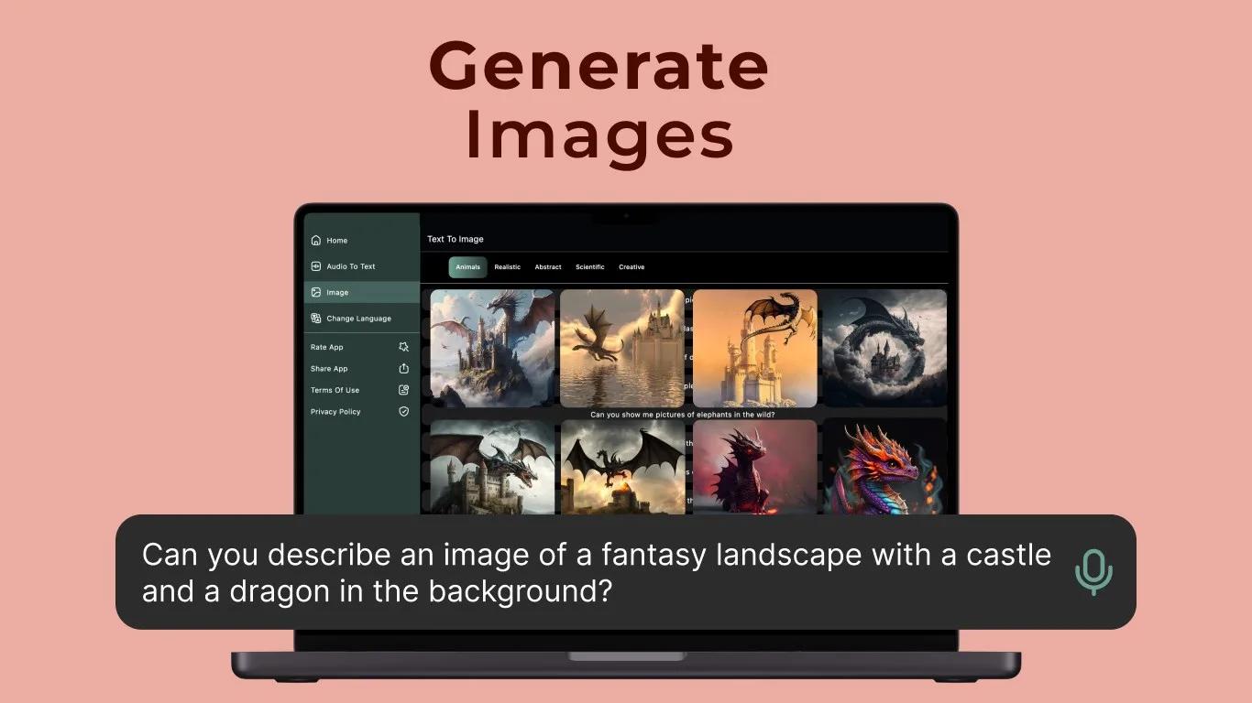Switch to the Scientific tab
Screen dimensions: 1252x703
(590, 267)
